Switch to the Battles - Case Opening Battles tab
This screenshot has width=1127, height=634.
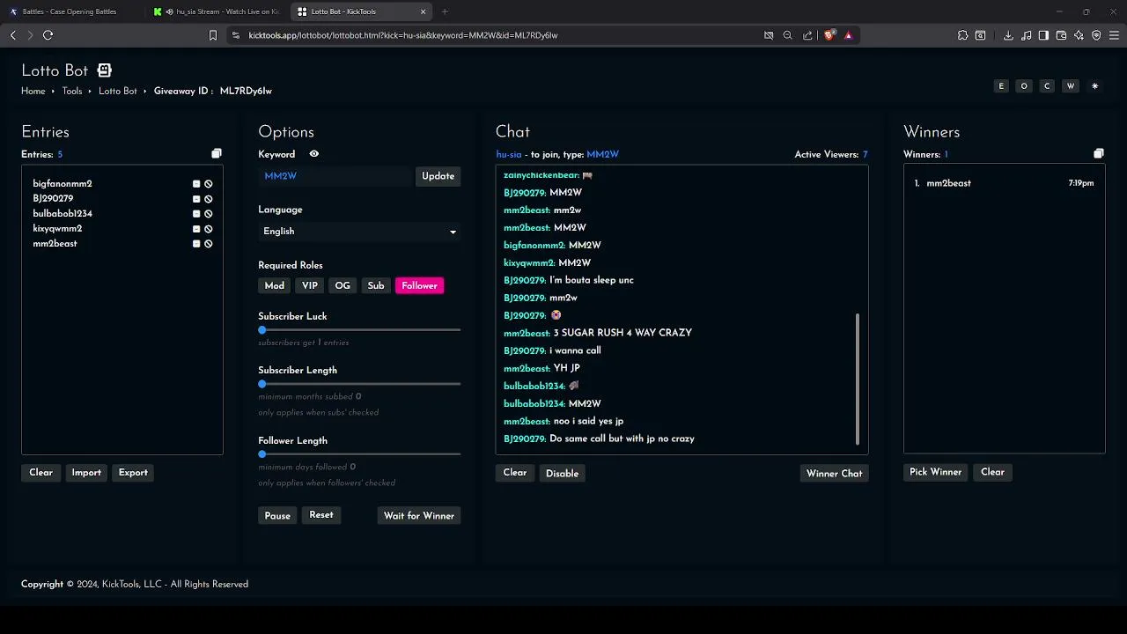[x=69, y=11]
